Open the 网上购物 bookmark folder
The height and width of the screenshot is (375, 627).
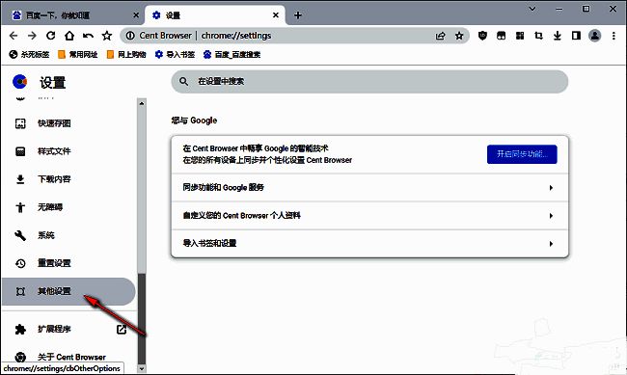[x=126, y=54]
